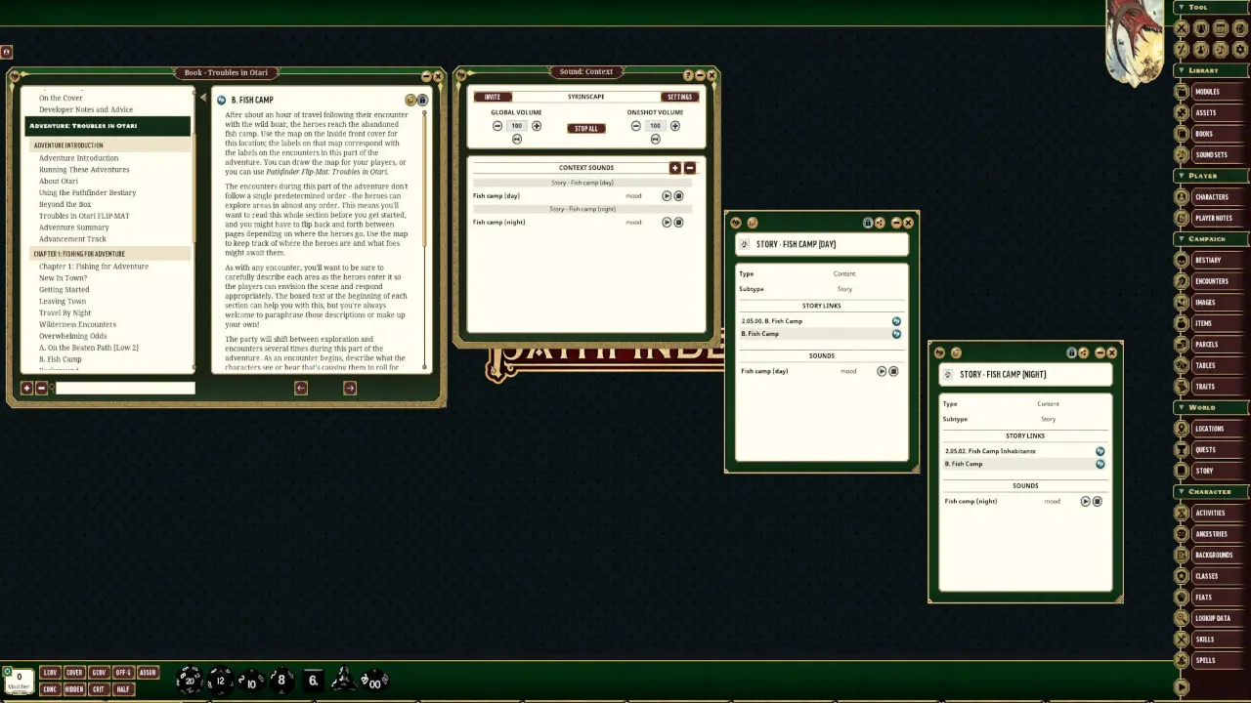The width and height of the screenshot is (1251, 703).
Task: Toggle the HIDDEN modifier button
Action: [x=74, y=689]
